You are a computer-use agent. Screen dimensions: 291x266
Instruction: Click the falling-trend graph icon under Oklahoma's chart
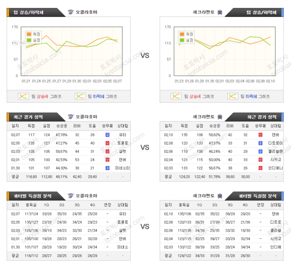(80, 96)
